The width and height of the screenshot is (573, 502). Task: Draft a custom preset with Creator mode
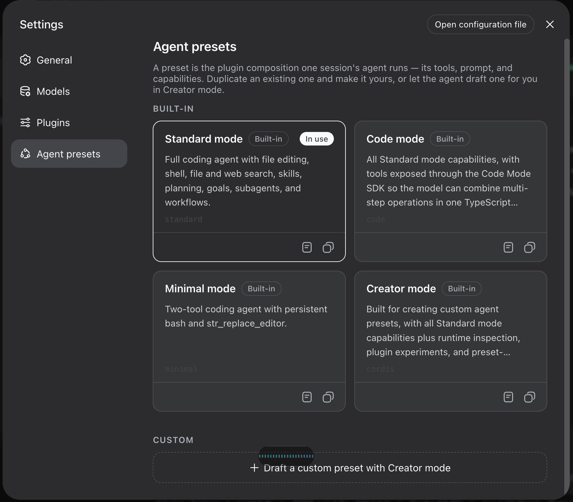pos(350,468)
